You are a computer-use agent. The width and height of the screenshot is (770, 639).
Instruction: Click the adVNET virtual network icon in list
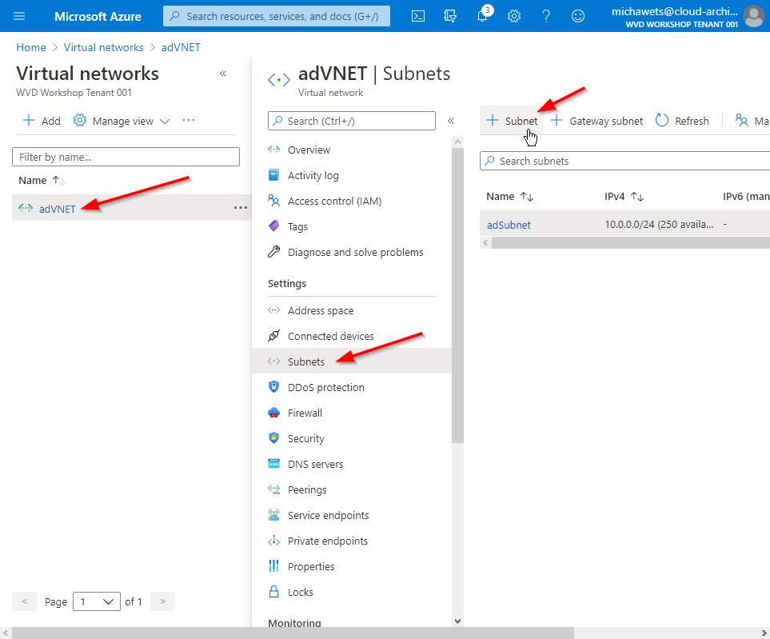tap(26, 208)
